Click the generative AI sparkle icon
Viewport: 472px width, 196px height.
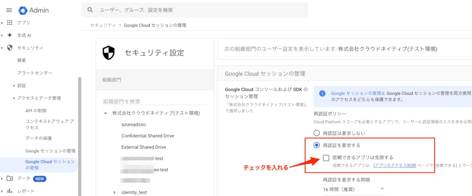10,35
